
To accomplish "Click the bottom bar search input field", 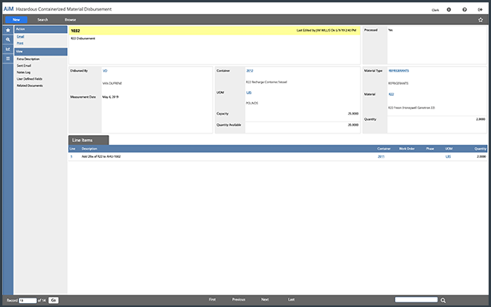I will pyautogui.click(x=416, y=300).
